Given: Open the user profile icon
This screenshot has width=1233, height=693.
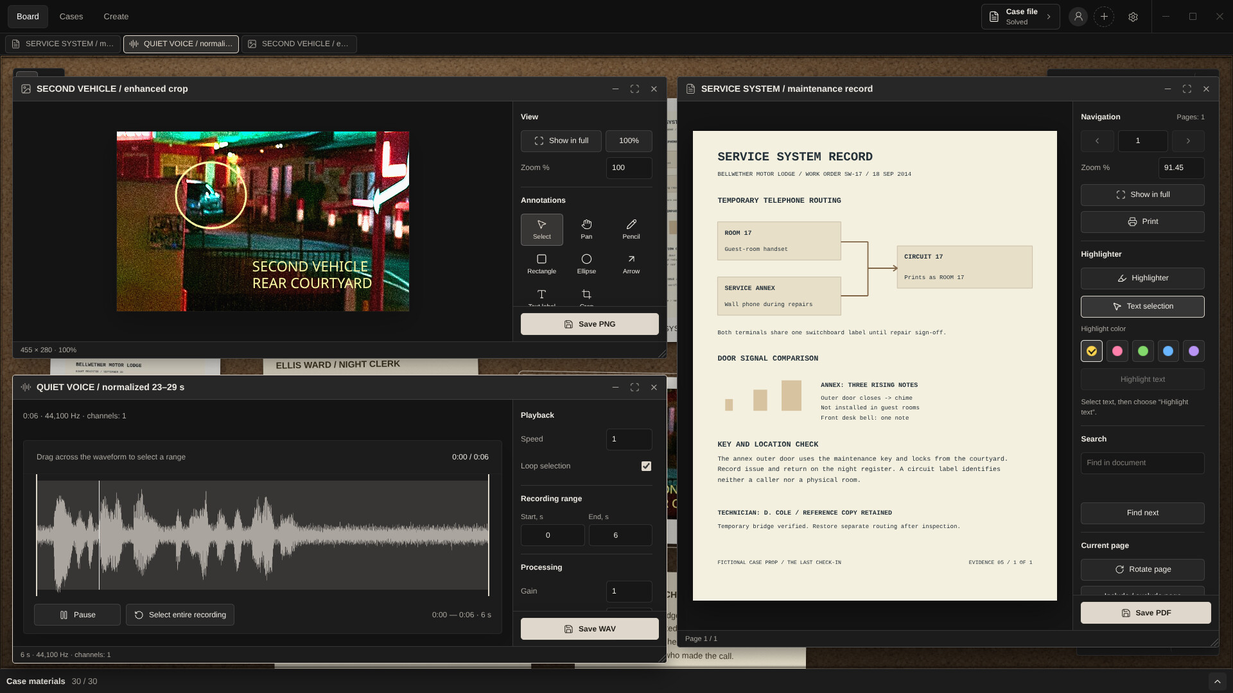Looking at the screenshot, I should 1078,17.
